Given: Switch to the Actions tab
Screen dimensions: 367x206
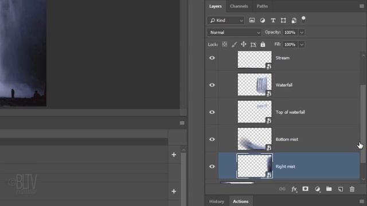Looking at the screenshot, I should [241, 201].
